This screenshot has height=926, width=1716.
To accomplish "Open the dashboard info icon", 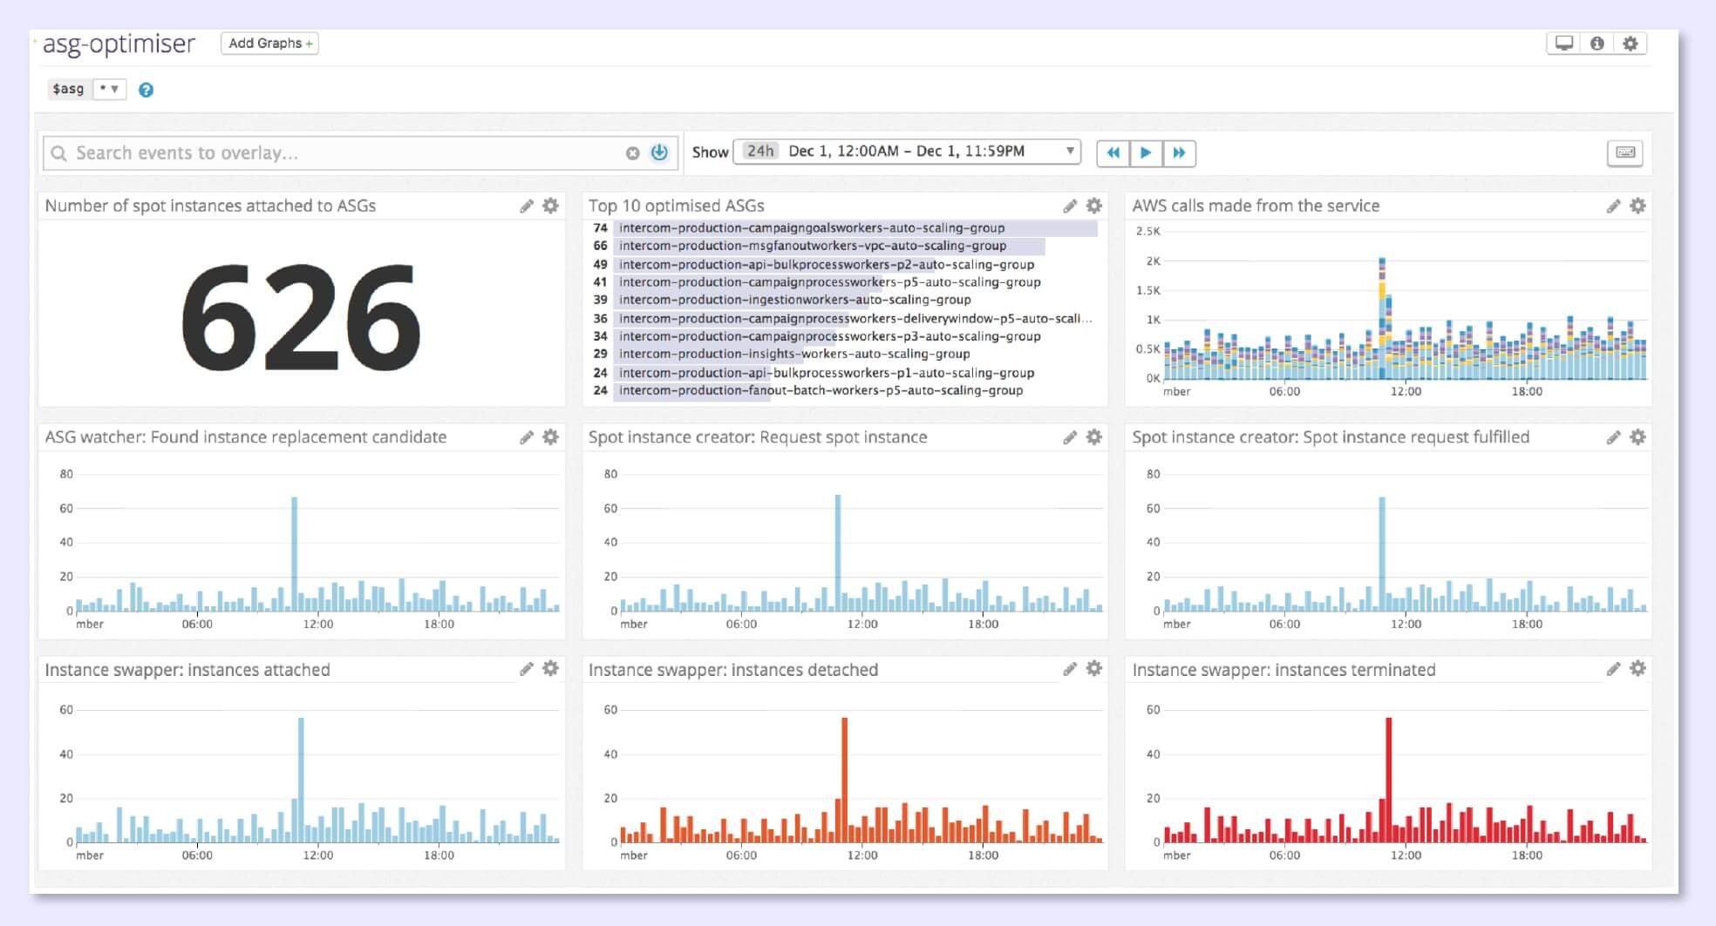I will click(x=1597, y=44).
